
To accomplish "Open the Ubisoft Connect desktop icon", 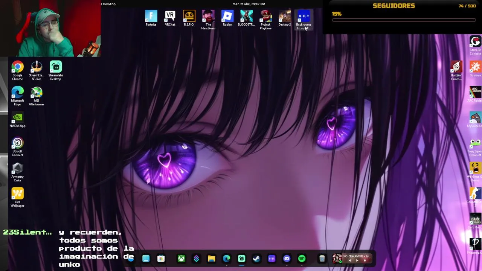I will coord(17,147).
